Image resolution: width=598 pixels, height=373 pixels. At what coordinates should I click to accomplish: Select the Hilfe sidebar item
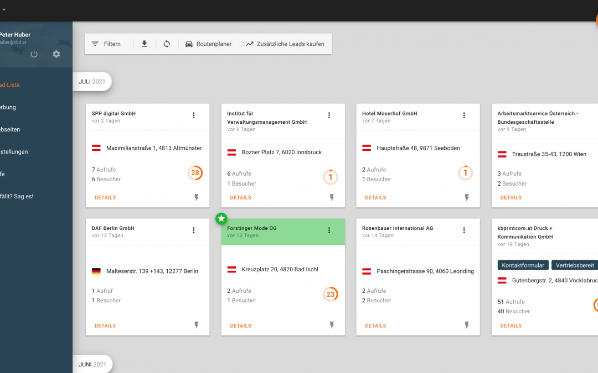coord(2,174)
